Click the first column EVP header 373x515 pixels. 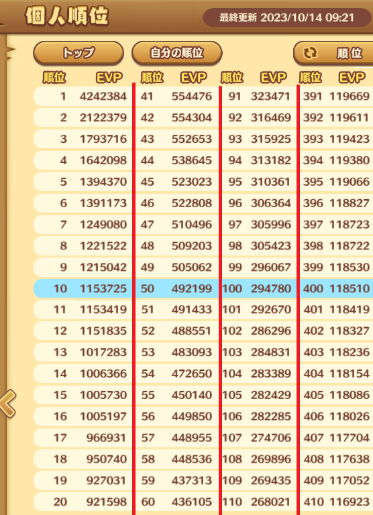click(109, 78)
